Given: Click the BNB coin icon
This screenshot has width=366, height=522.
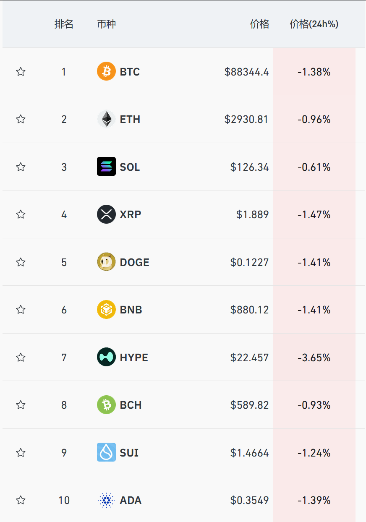Looking at the screenshot, I should coord(106,310).
